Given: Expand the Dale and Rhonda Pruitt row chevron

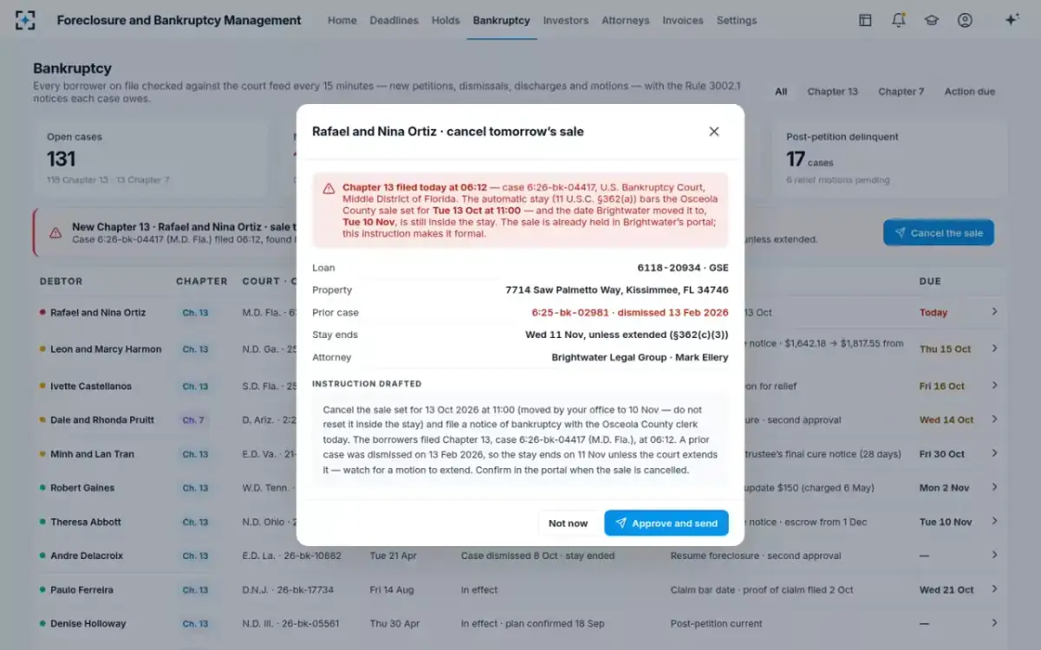Looking at the screenshot, I should (x=994, y=419).
